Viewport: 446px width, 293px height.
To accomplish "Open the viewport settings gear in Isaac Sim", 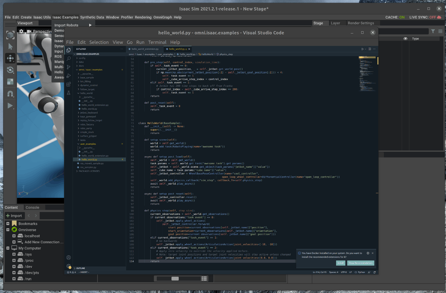I will 21,31.
